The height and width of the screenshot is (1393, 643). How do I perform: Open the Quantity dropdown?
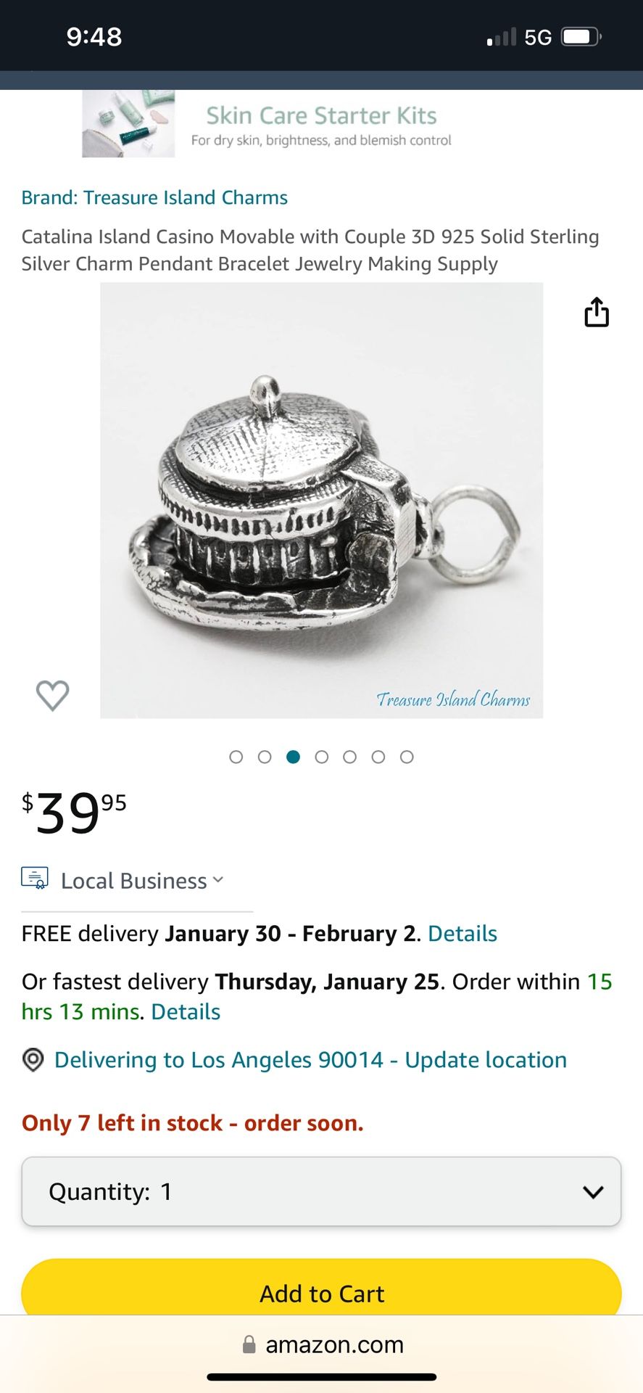(x=321, y=1191)
